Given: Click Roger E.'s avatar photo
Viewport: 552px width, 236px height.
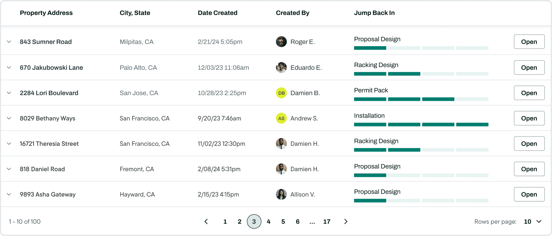Looking at the screenshot, I should [x=281, y=42].
